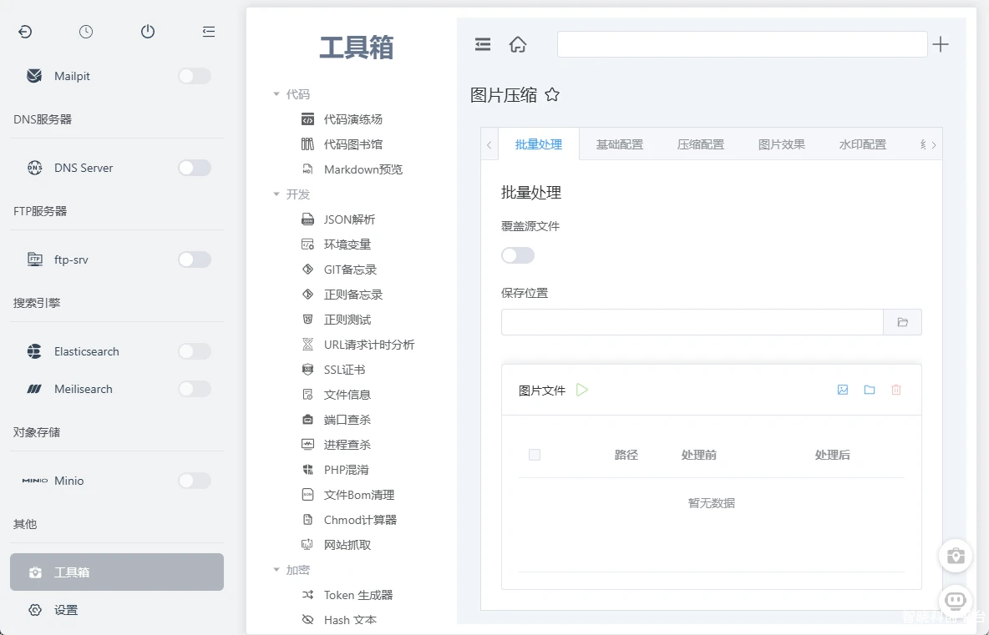The height and width of the screenshot is (635, 989).
Task: Click the 保存位置 path input field
Action: (x=692, y=322)
